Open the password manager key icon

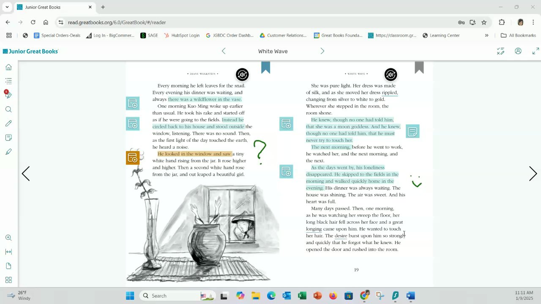(x=461, y=22)
